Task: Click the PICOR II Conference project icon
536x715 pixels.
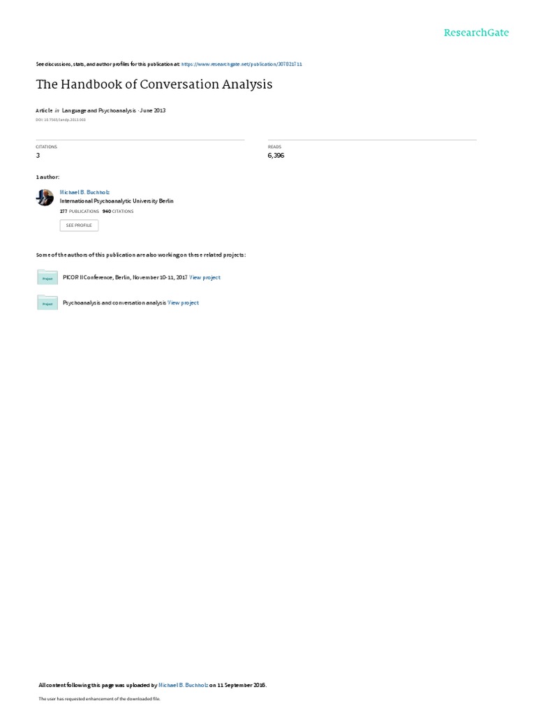Action: [47, 277]
